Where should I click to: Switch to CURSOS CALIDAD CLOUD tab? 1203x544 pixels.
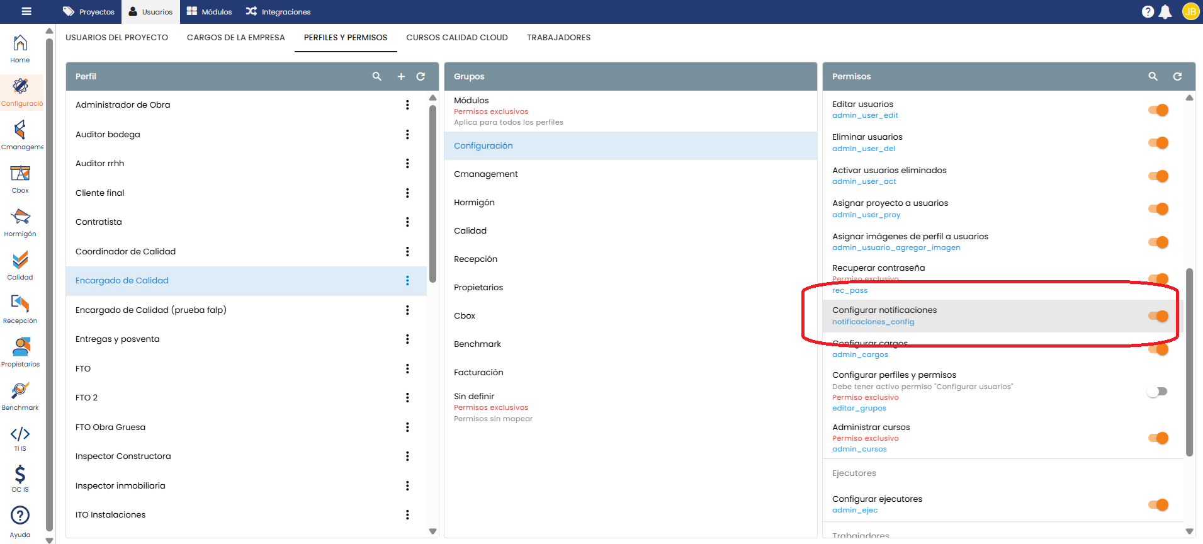tap(457, 38)
